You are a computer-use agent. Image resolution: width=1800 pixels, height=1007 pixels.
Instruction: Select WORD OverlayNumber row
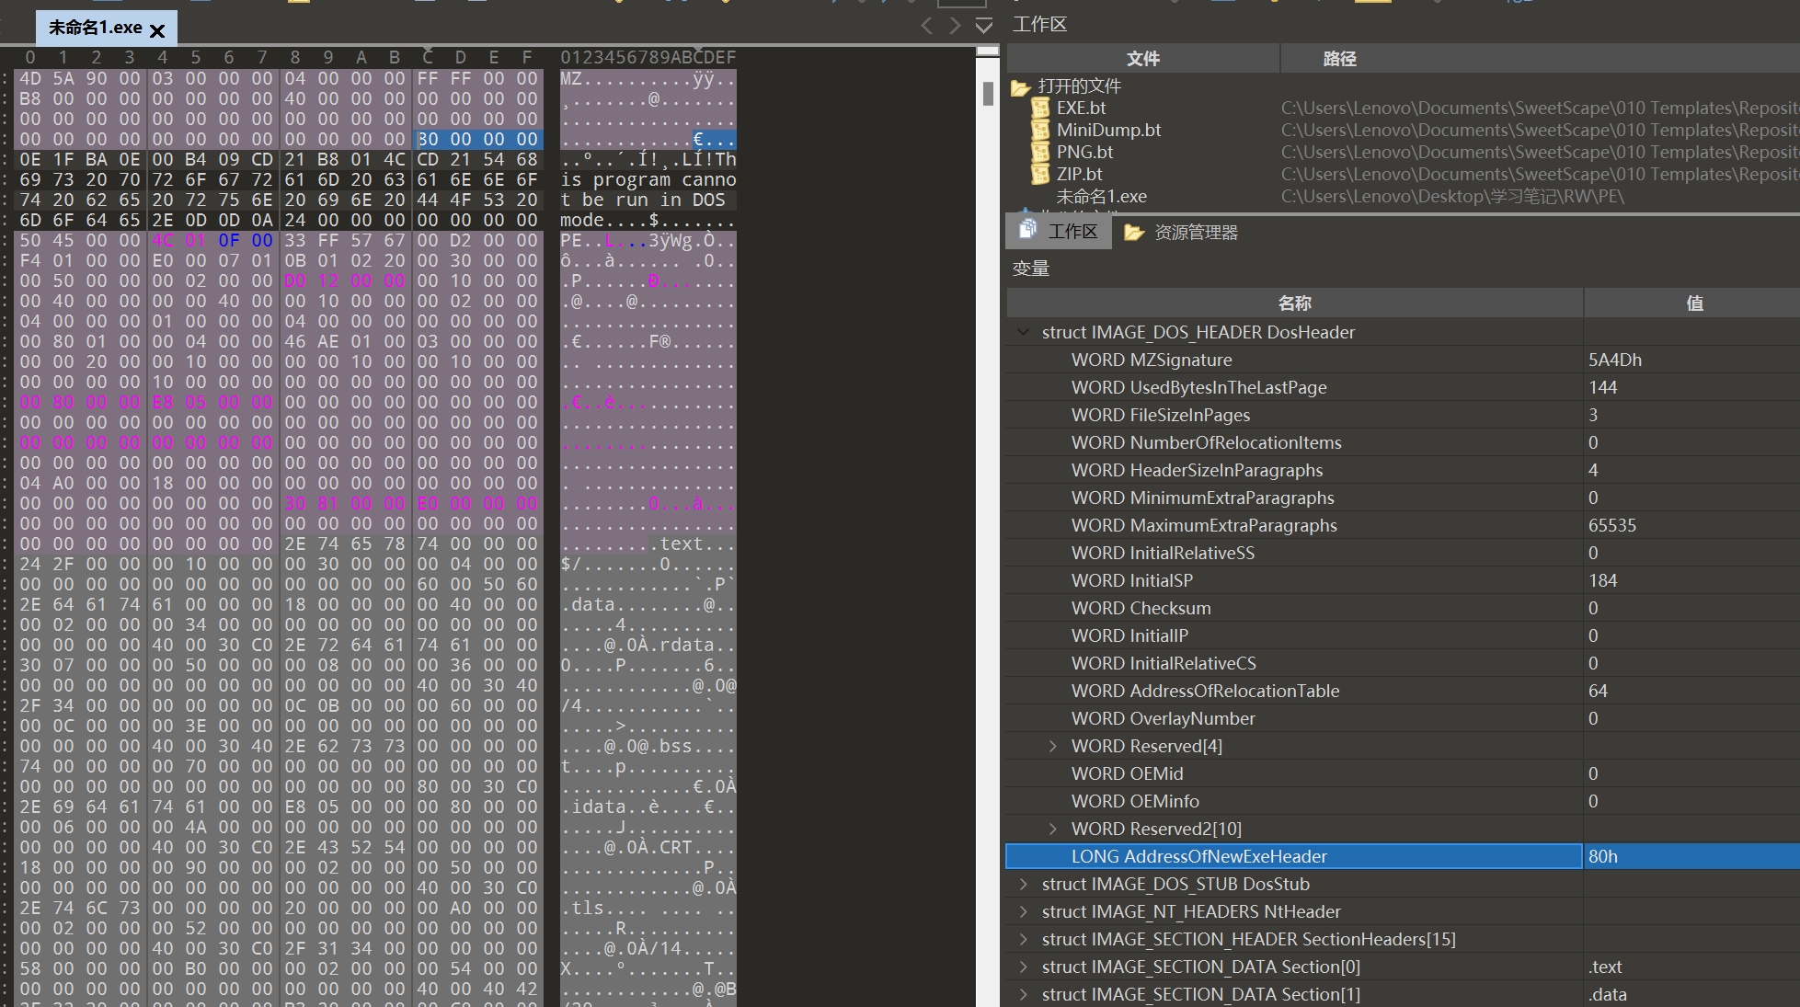[1403, 718]
